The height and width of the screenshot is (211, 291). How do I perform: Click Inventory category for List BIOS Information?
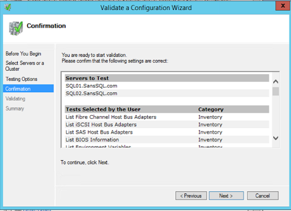pos(210,140)
